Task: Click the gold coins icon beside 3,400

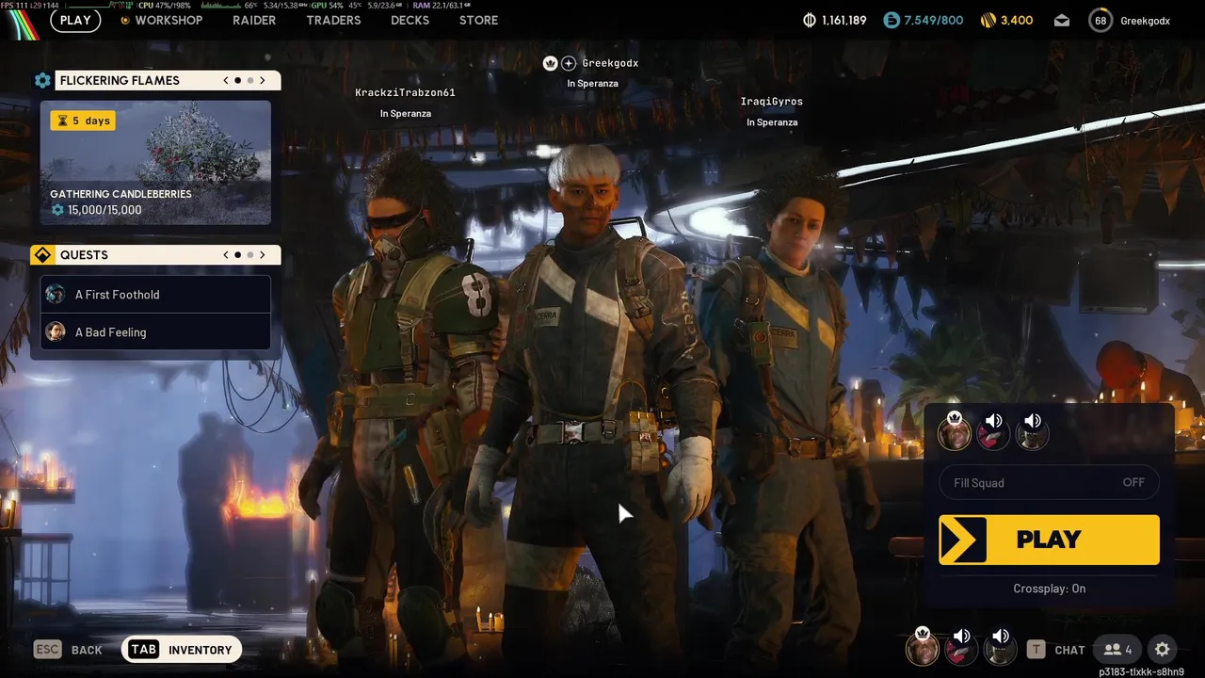Action: point(988,20)
